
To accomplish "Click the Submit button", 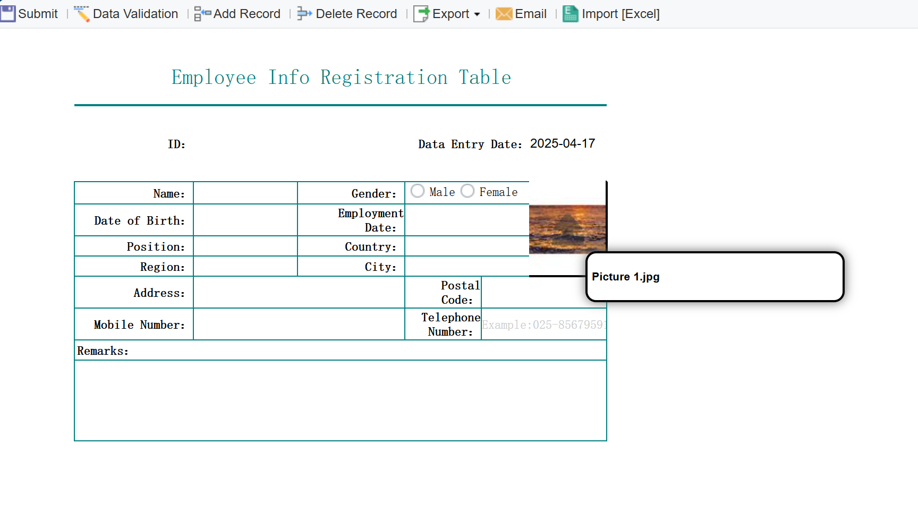I will click(x=29, y=14).
